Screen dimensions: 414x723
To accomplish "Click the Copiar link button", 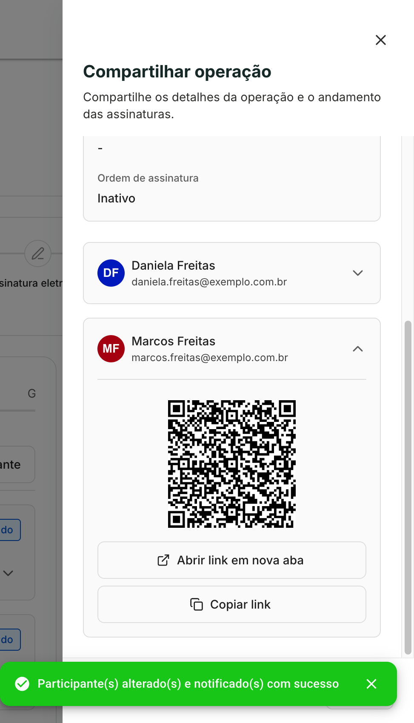I will coord(232,604).
